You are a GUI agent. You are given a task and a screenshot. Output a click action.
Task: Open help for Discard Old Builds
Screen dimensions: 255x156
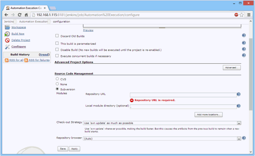pos(244,35)
